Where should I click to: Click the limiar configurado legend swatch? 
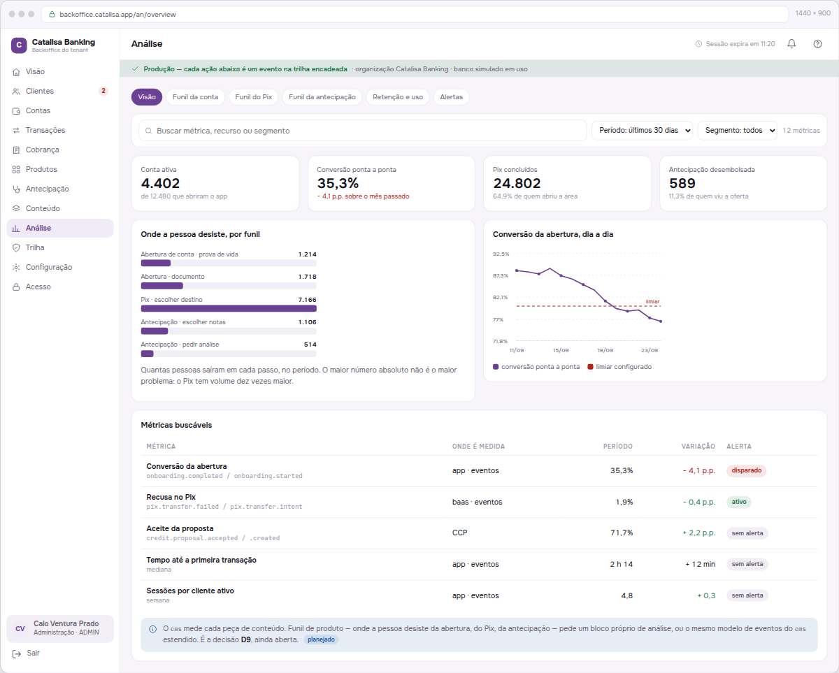coord(590,367)
